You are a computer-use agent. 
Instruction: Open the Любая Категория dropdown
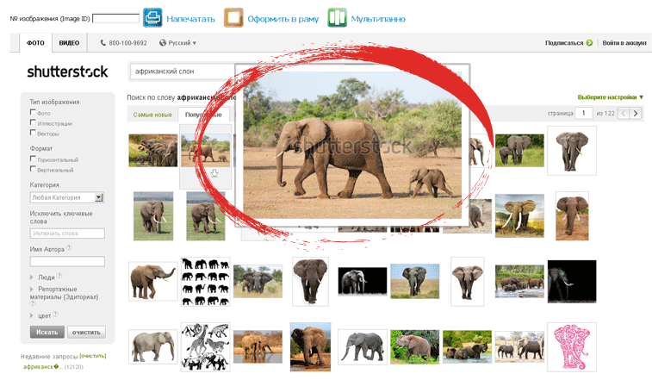66,197
